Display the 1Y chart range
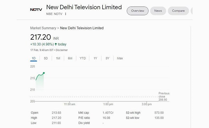209x128 pixels. point(95,58)
